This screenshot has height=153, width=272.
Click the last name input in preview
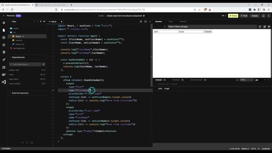click(191, 31)
